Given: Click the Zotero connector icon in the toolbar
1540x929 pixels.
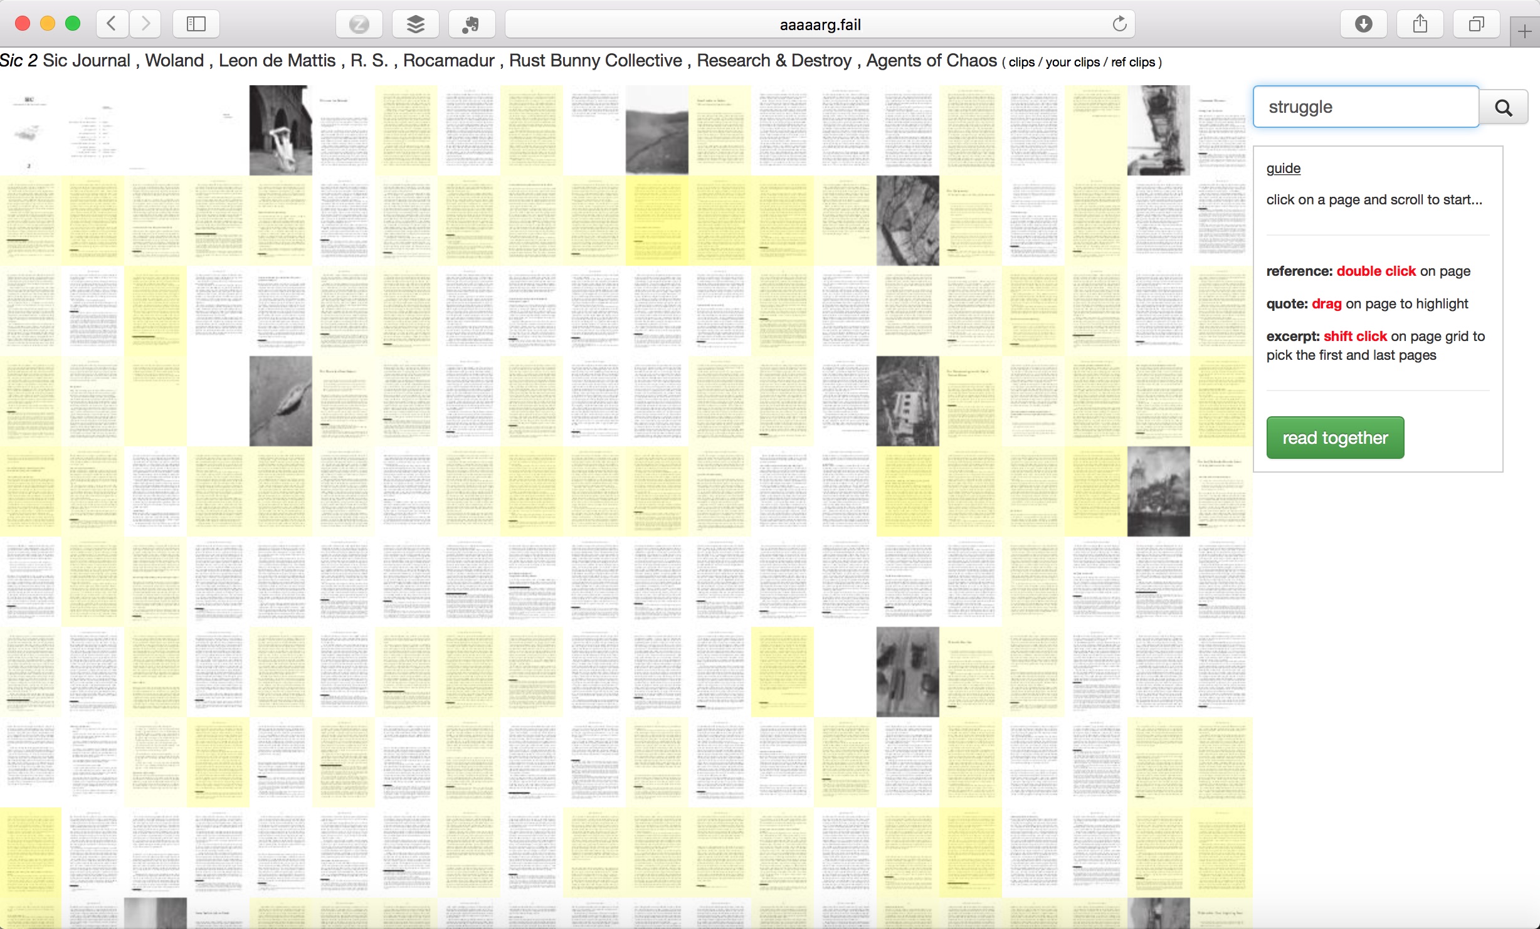Looking at the screenshot, I should click(359, 24).
